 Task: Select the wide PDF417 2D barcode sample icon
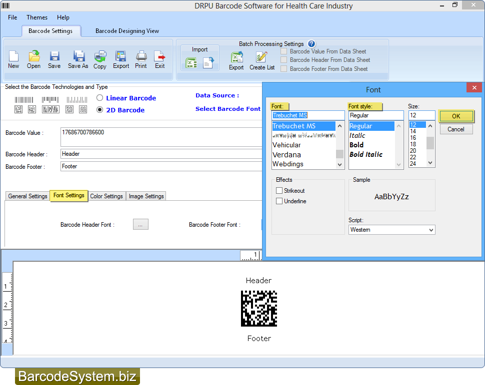(x=50, y=109)
